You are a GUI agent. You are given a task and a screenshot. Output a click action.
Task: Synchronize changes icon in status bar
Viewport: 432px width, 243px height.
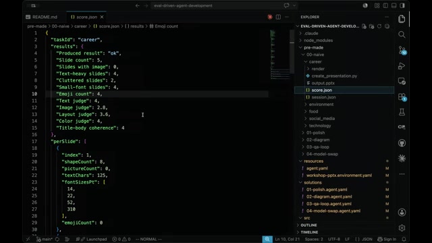pyautogui.click(x=57, y=239)
